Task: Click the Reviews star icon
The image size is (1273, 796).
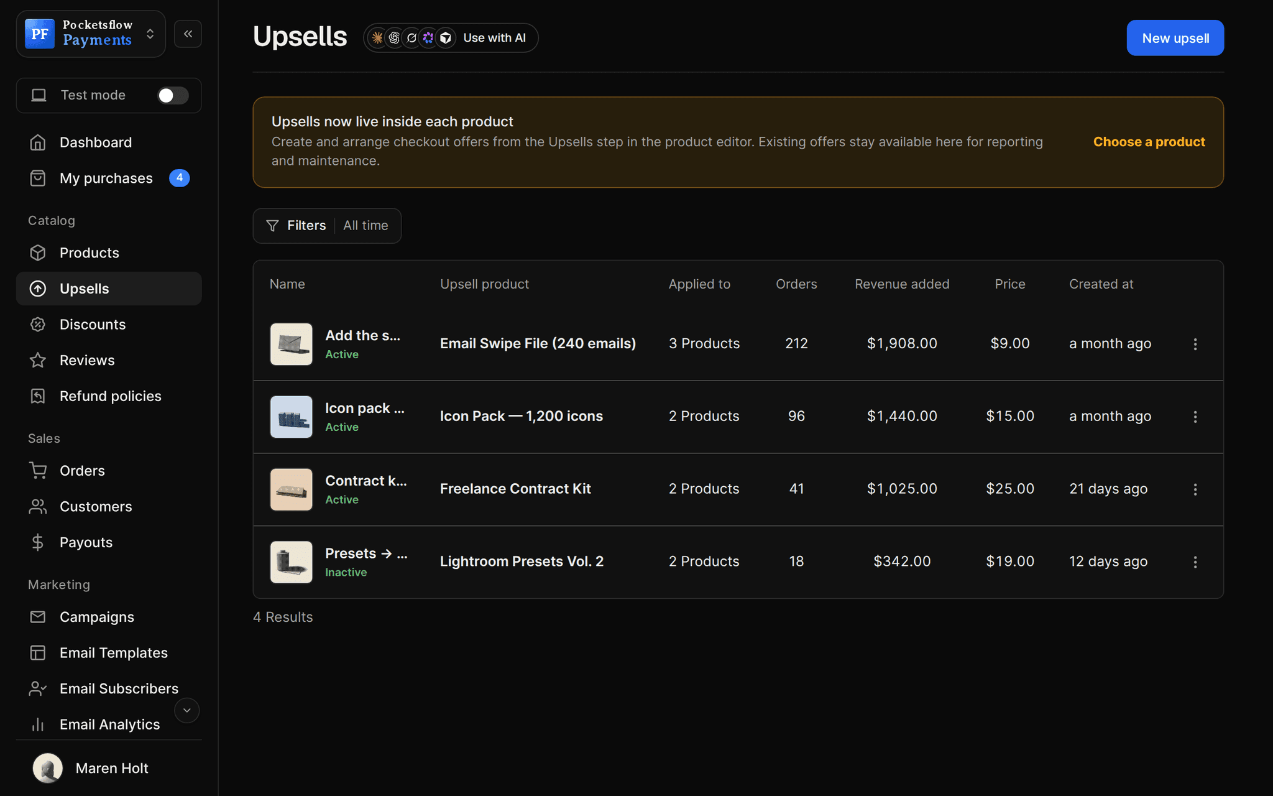Action: click(38, 360)
